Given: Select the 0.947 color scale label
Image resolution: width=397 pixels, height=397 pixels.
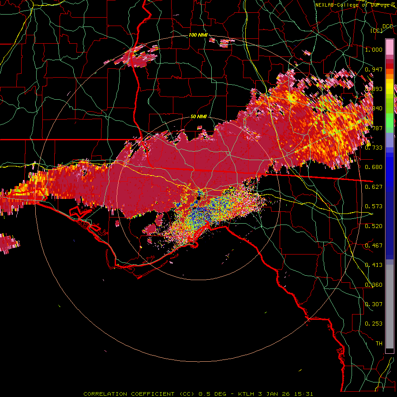Looking at the screenshot, I should (374, 69).
